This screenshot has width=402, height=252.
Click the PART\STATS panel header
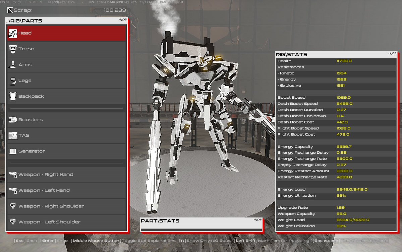click(201, 221)
